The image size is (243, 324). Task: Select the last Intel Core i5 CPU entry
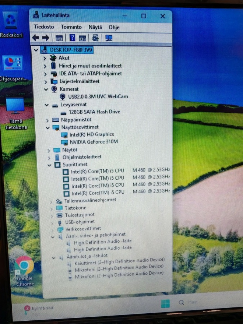click(121, 192)
